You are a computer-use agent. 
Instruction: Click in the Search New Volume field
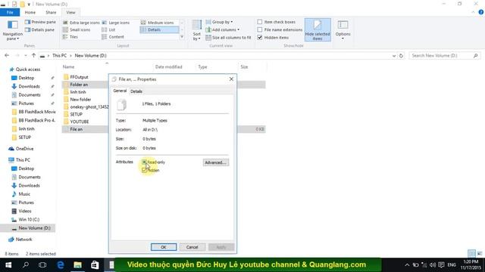445,55
